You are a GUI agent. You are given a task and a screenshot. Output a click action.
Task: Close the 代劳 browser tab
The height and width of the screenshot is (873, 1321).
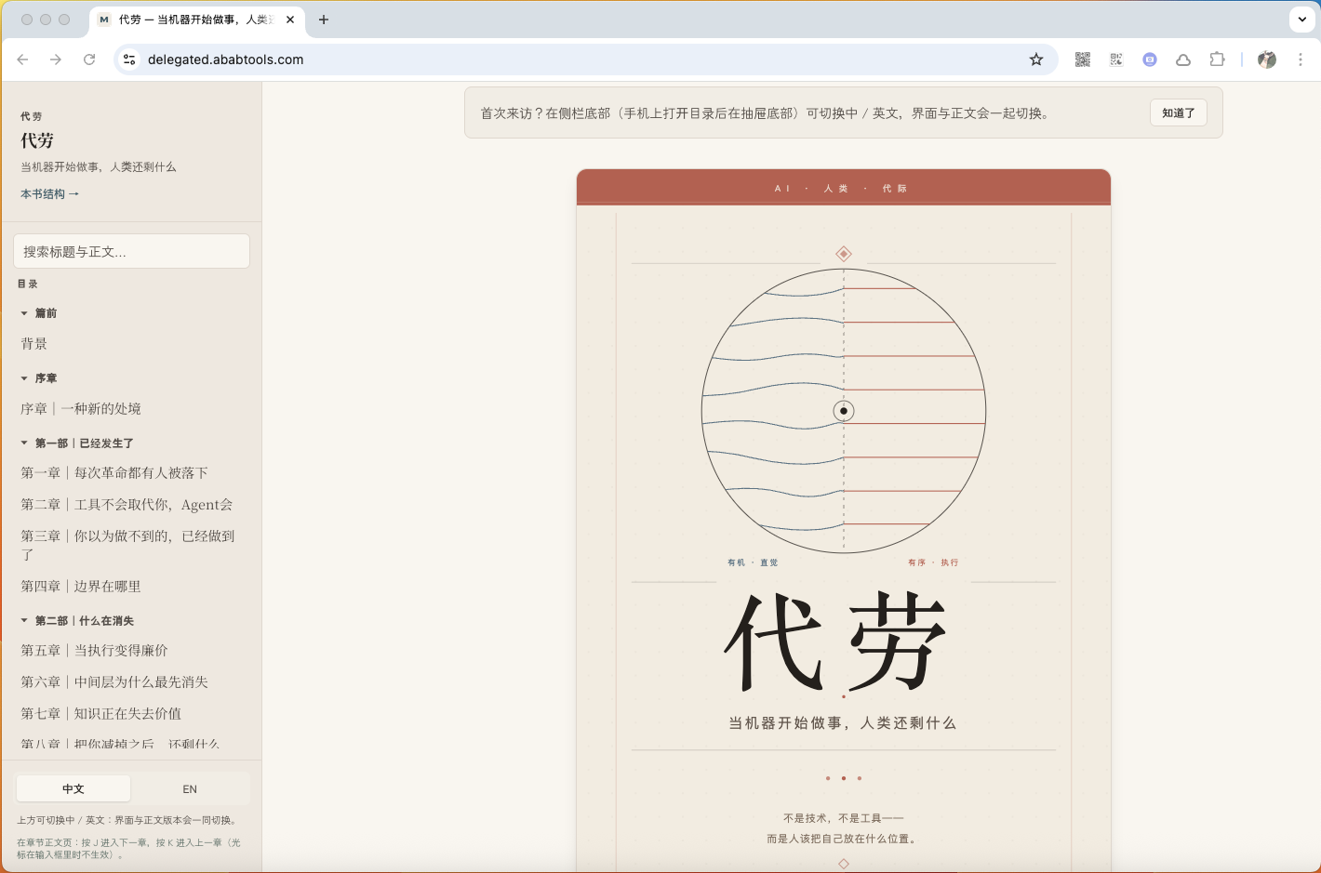pyautogui.click(x=291, y=20)
